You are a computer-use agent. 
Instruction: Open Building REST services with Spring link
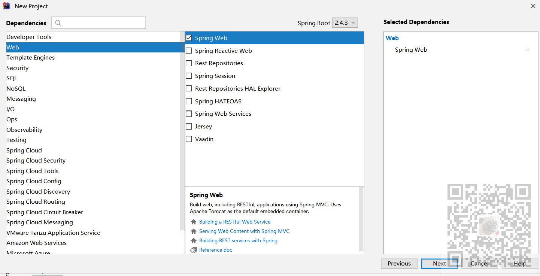(238, 240)
